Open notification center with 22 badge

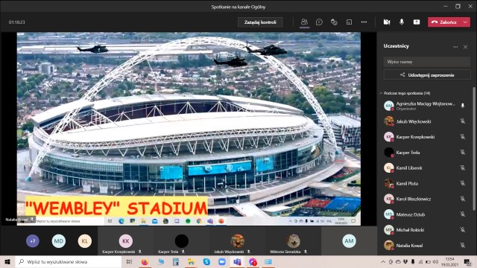point(467,262)
